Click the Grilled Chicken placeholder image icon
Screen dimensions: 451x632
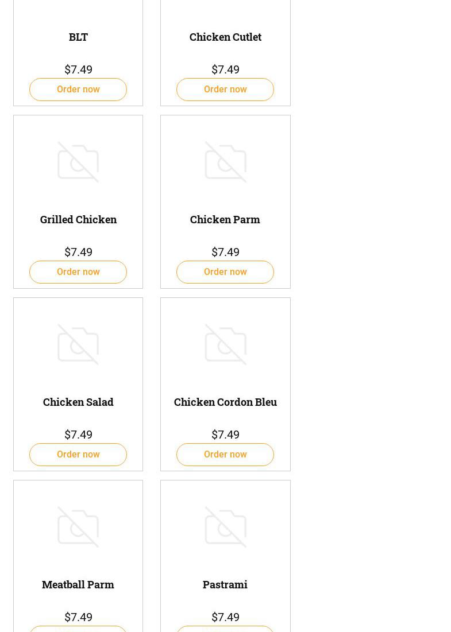click(x=78, y=162)
